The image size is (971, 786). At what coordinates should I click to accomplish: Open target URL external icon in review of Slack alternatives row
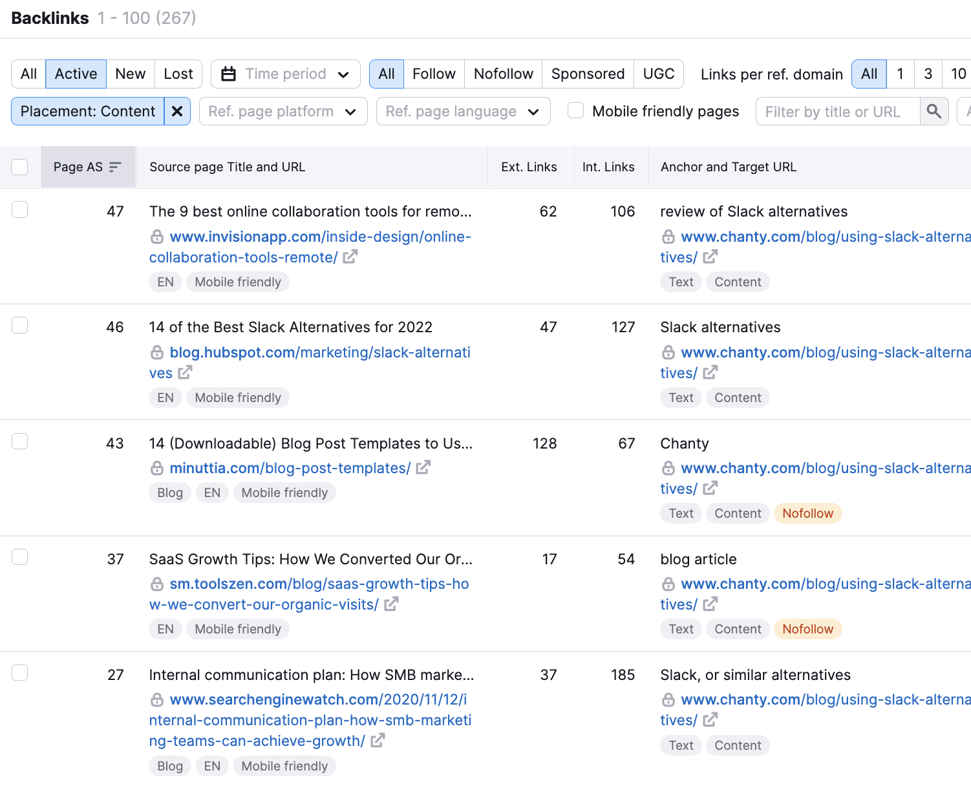pyautogui.click(x=710, y=257)
